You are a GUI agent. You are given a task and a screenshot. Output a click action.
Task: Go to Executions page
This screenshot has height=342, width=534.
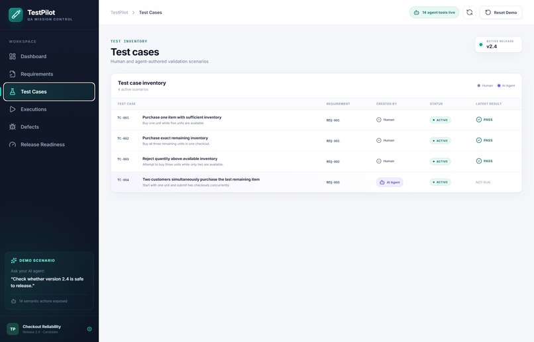pyautogui.click(x=49, y=109)
